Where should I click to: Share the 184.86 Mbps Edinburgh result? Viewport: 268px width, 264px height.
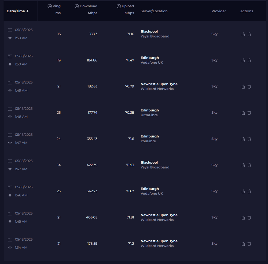pyautogui.click(x=243, y=60)
